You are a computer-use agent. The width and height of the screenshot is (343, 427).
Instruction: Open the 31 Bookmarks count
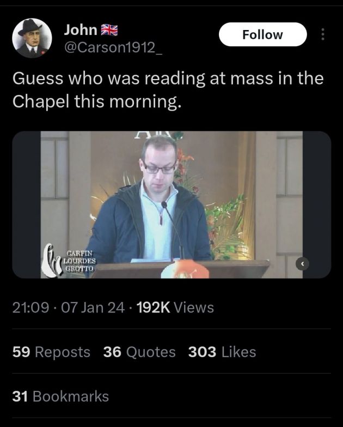point(60,396)
